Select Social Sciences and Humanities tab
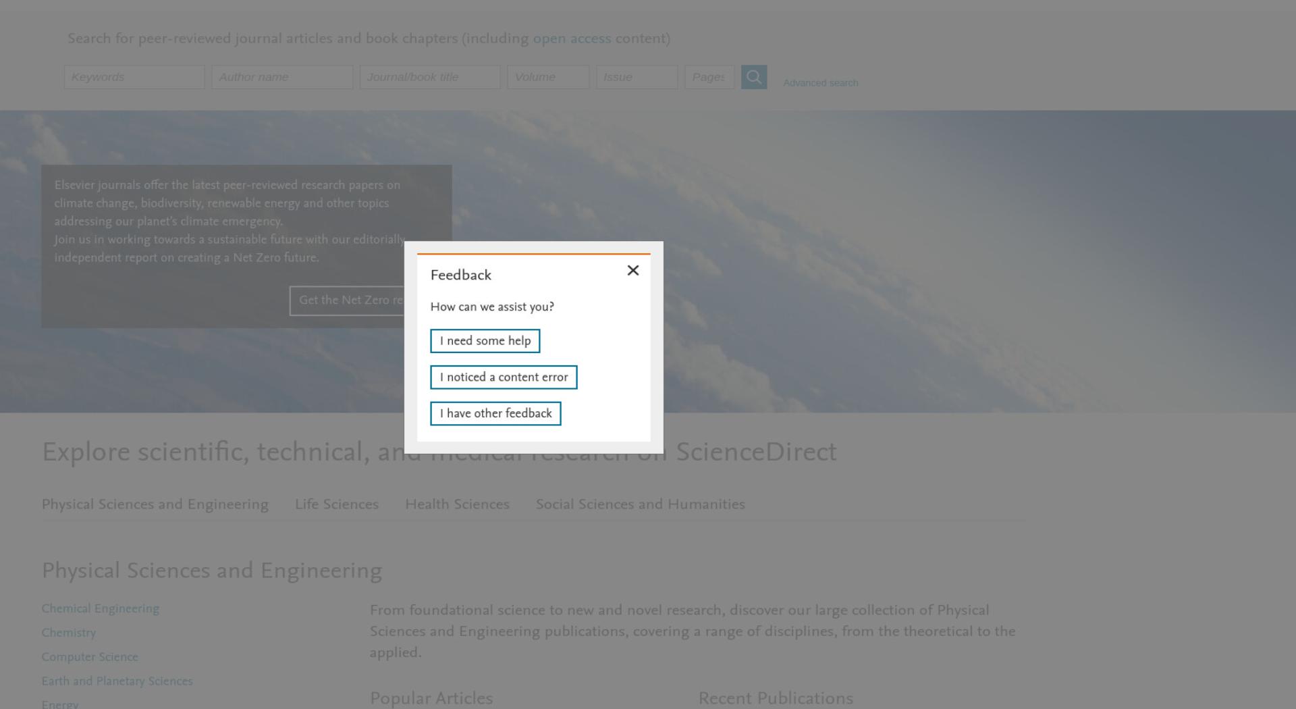 [x=641, y=504]
